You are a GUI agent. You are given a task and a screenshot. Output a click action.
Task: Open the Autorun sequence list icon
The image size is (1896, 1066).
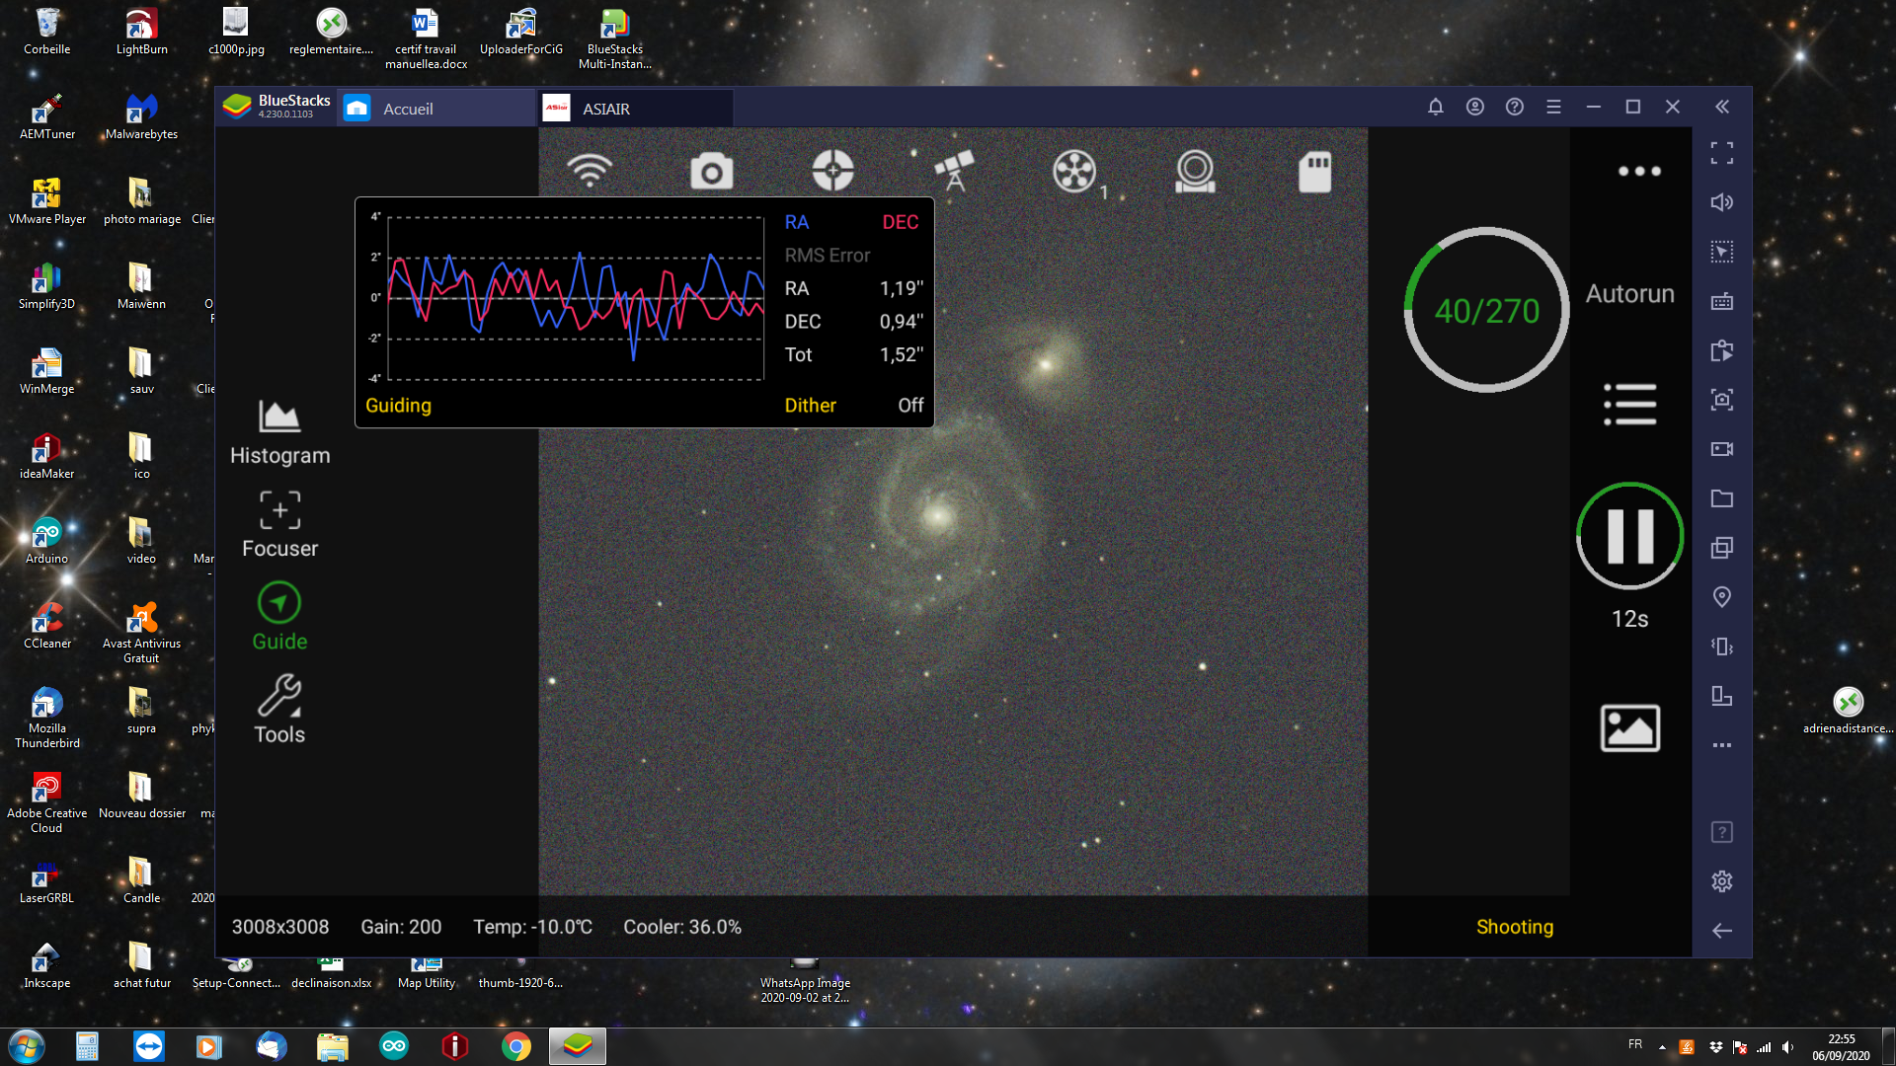pyautogui.click(x=1629, y=405)
